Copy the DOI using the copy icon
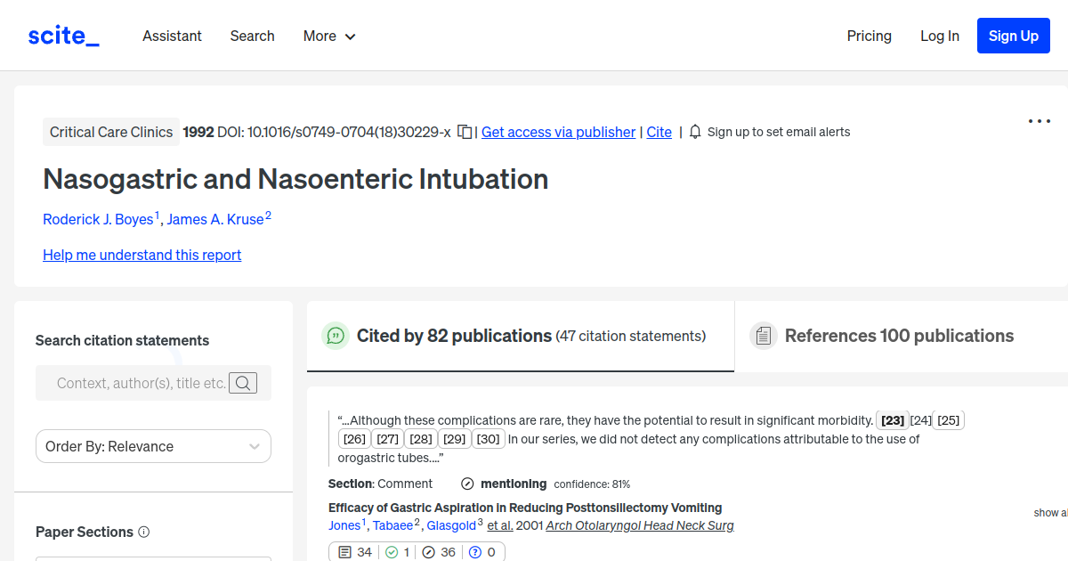Image resolution: width=1068 pixels, height=561 pixels. tap(464, 131)
